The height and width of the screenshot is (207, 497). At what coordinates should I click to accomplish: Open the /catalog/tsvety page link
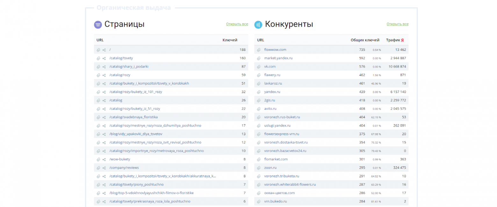pyautogui.click(x=121, y=58)
